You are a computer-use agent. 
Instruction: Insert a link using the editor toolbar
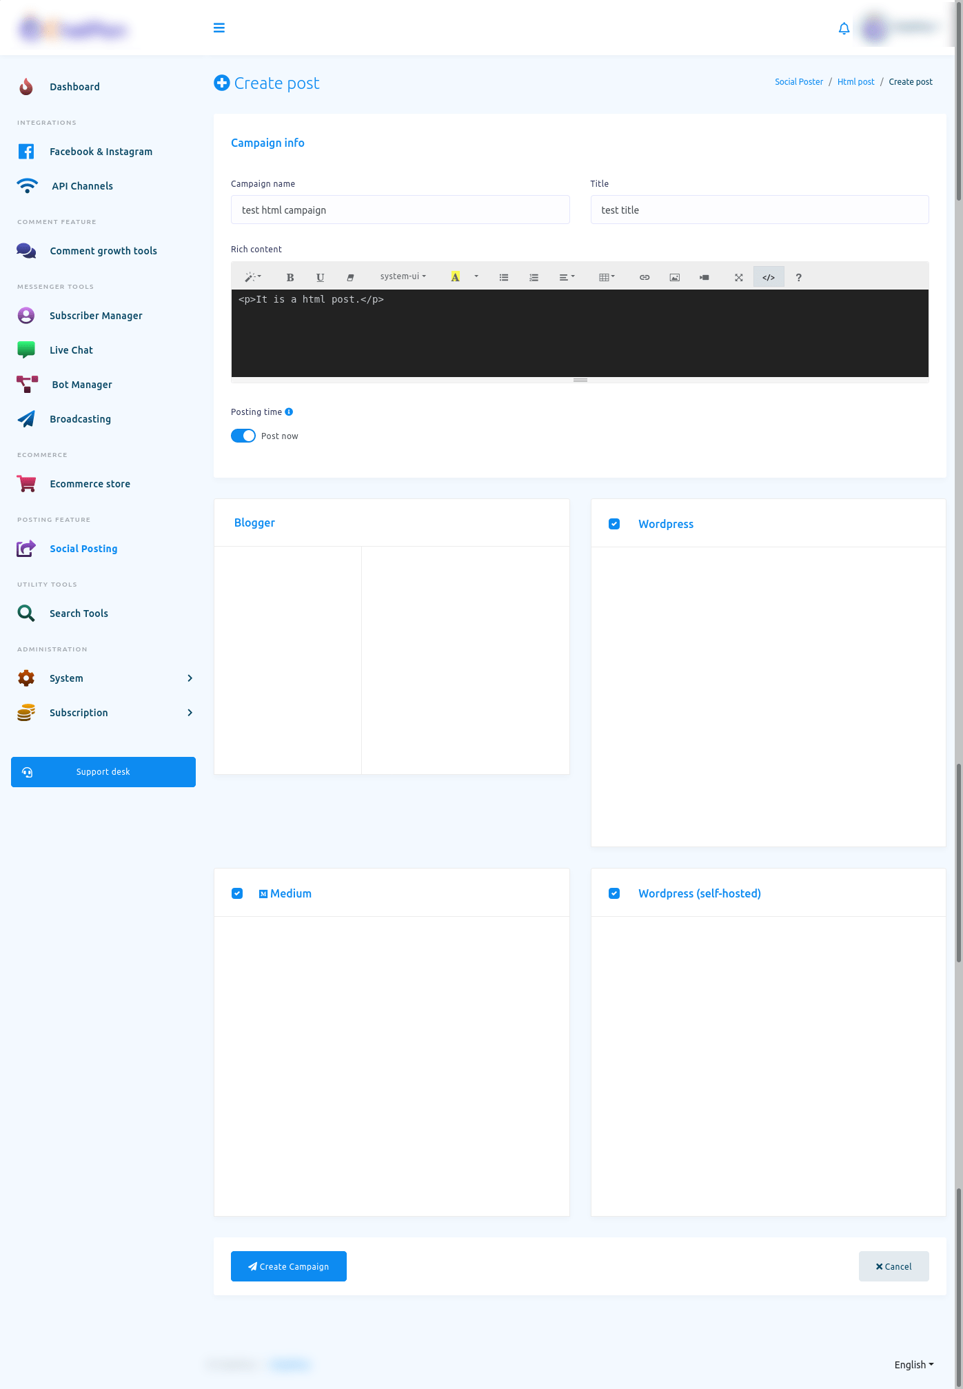point(645,278)
